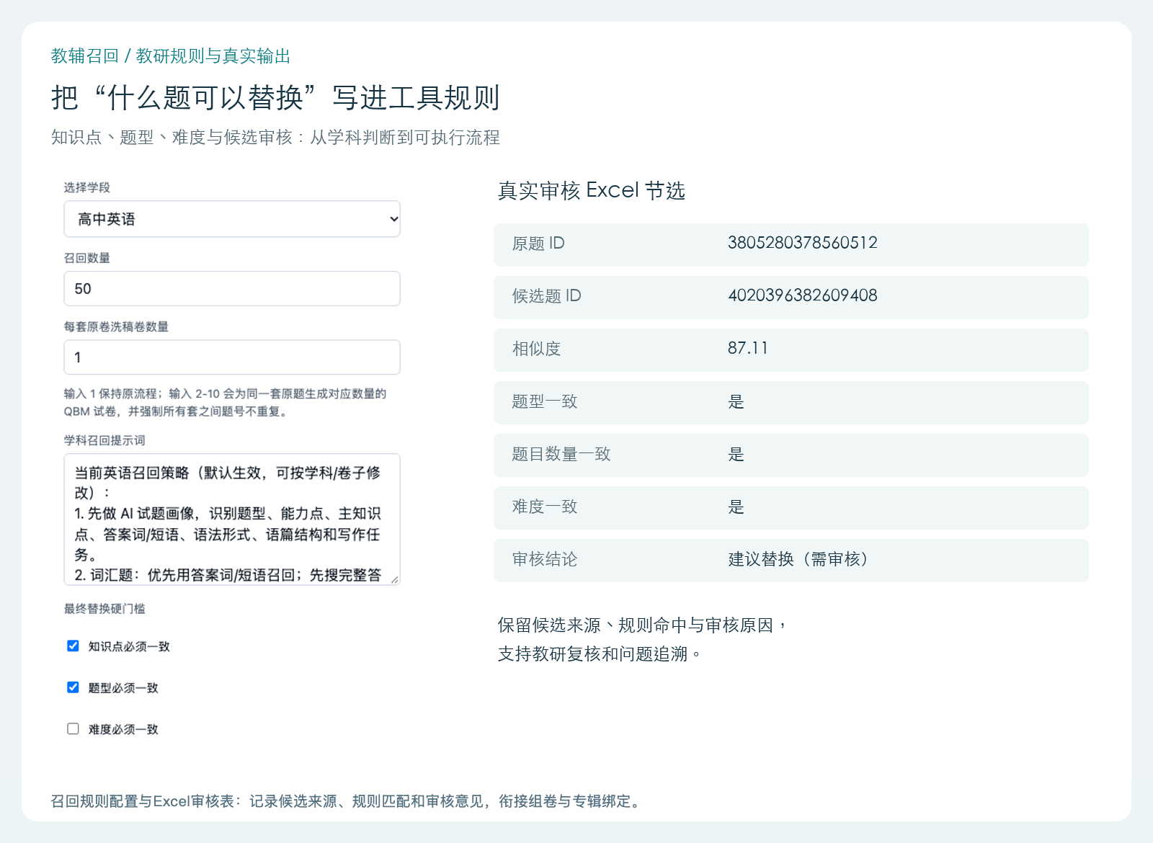Viewport: 1153px width, 843px height.
Task: Click the hint text about 输入 1 保持原流程
Action: tap(226, 403)
